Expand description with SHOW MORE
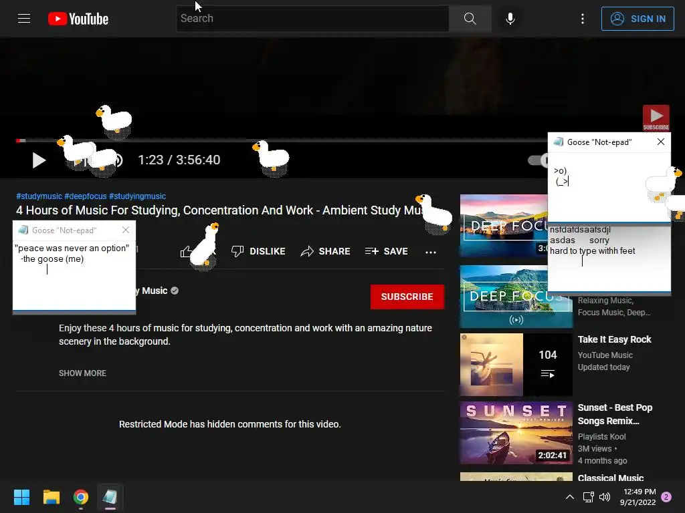Screen dimensions: 685x513 coord(82,373)
